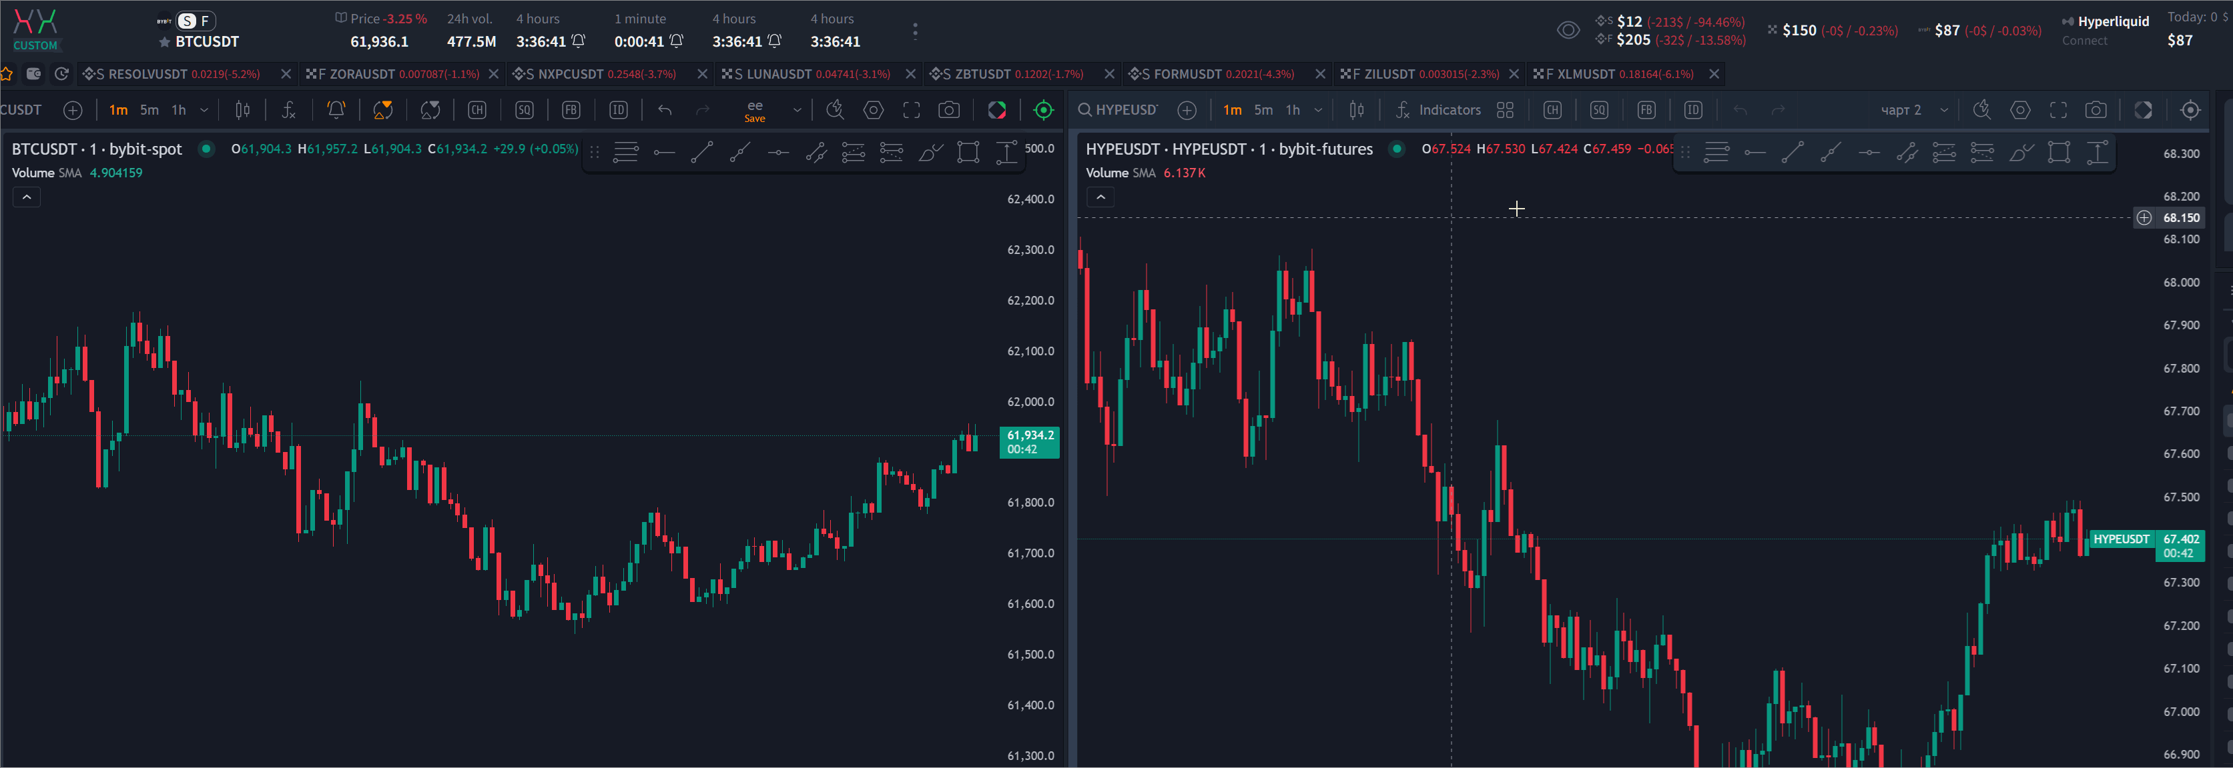This screenshot has width=2233, height=768.
Task: Click the HYPEUSD symbol search field
Action: [1119, 110]
